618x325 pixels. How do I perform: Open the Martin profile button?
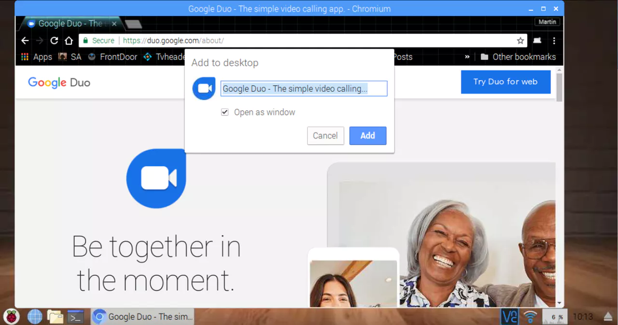(x=548, y=22)
